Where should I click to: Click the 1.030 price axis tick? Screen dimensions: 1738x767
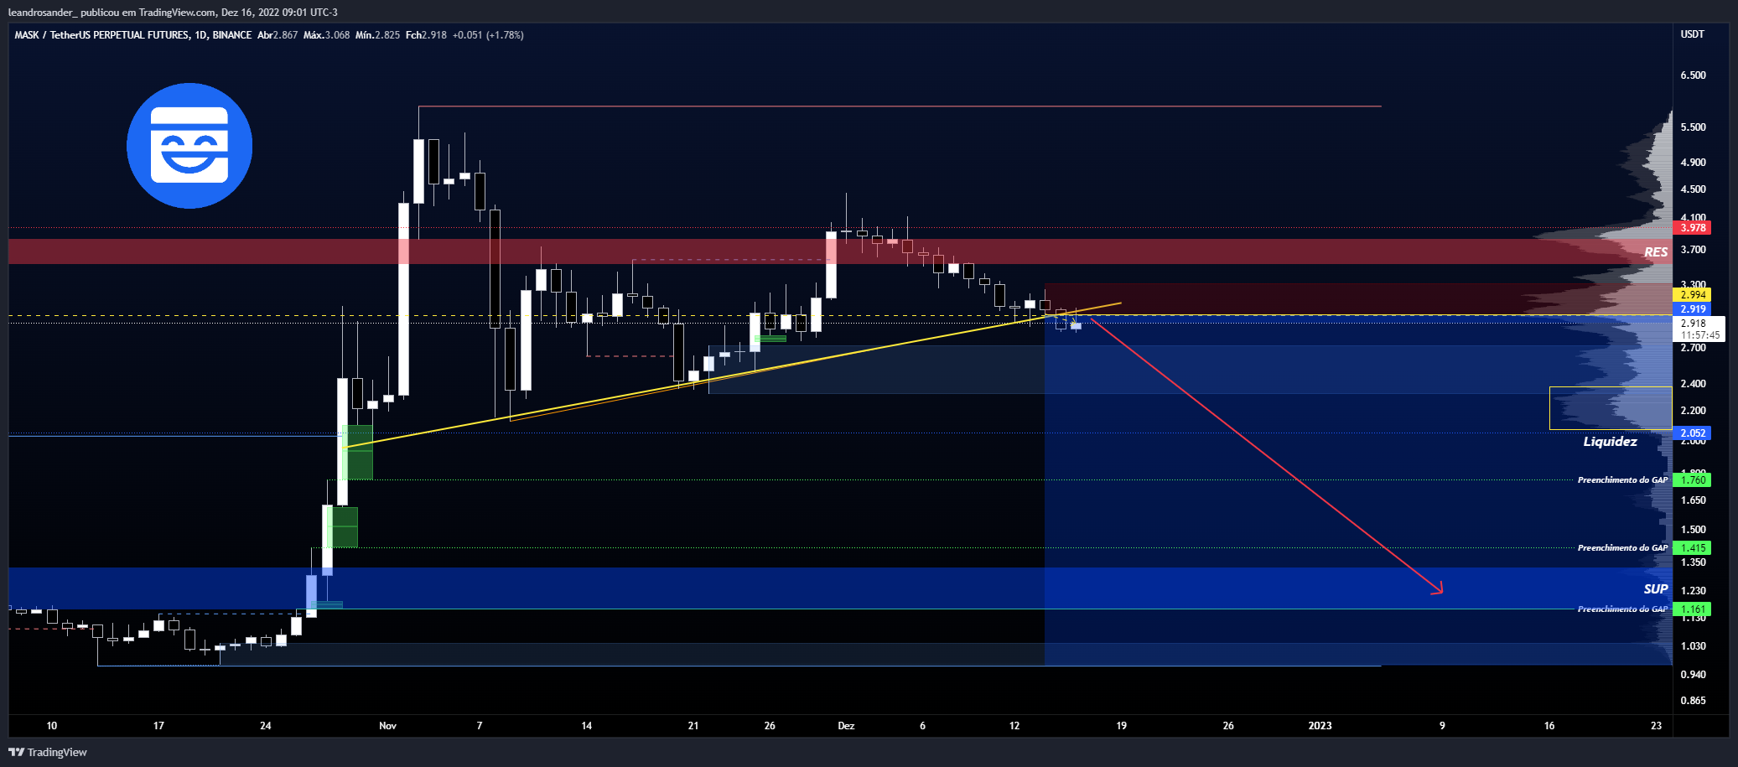(1693, 646)
